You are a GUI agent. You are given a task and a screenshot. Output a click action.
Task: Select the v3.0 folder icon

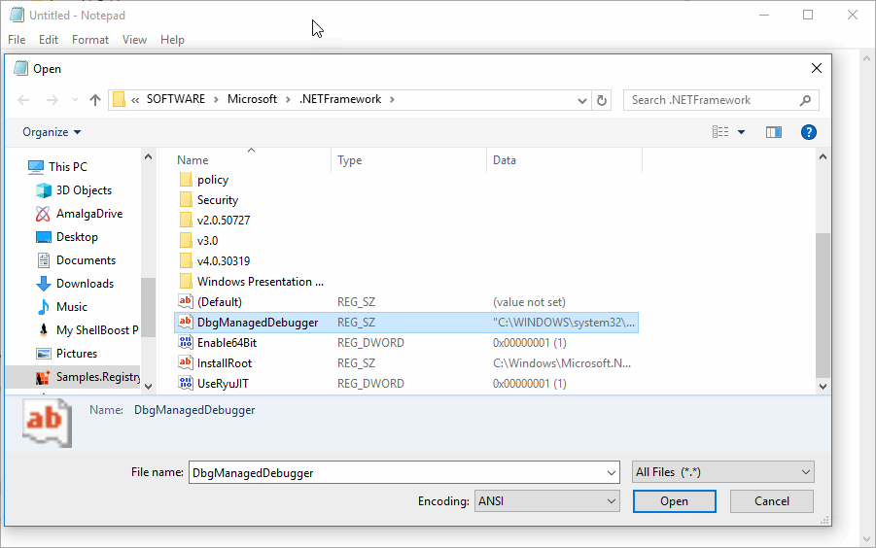(x=186, y=241)
